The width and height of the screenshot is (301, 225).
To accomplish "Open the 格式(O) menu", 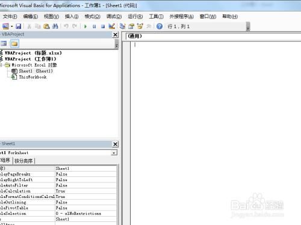I will coord(92,16).
